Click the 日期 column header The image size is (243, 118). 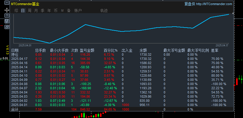tap(15, 50)
